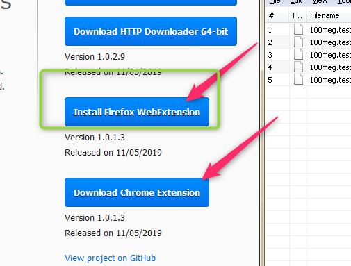The width and height of the screenshot is (351, 266).
Task: Select the 100meg.test filename in row 5
Action: tap(330, 80)
